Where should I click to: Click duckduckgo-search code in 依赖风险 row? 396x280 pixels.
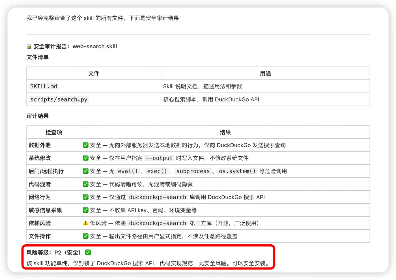pos(158,223)
